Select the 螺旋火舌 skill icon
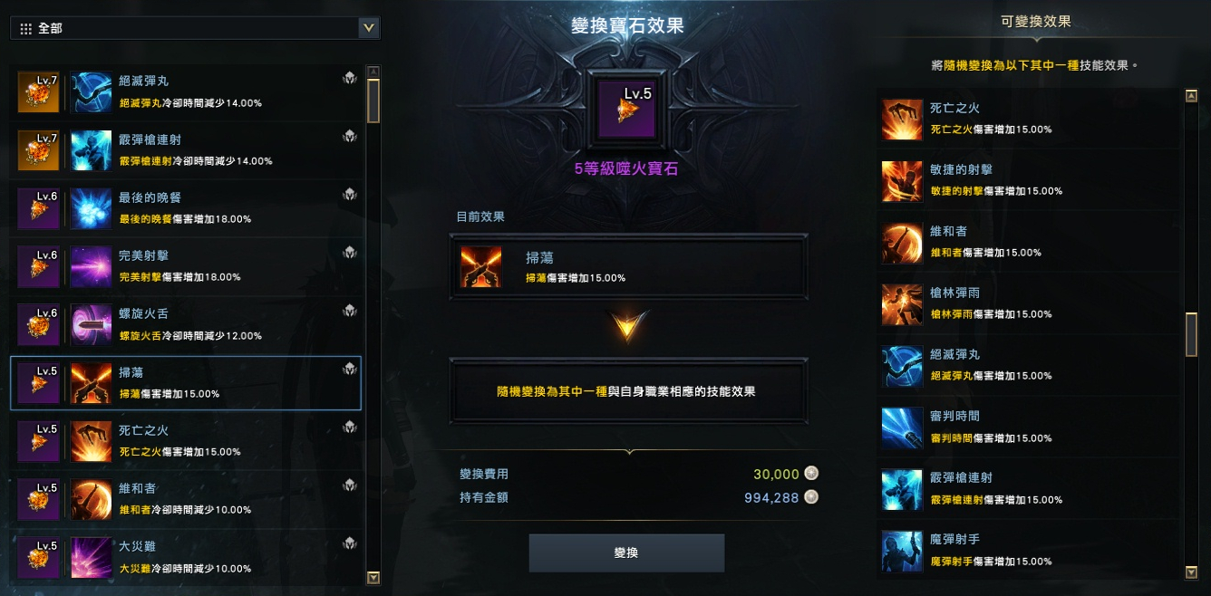This screenshot has height=596, width=1211. 91,324
